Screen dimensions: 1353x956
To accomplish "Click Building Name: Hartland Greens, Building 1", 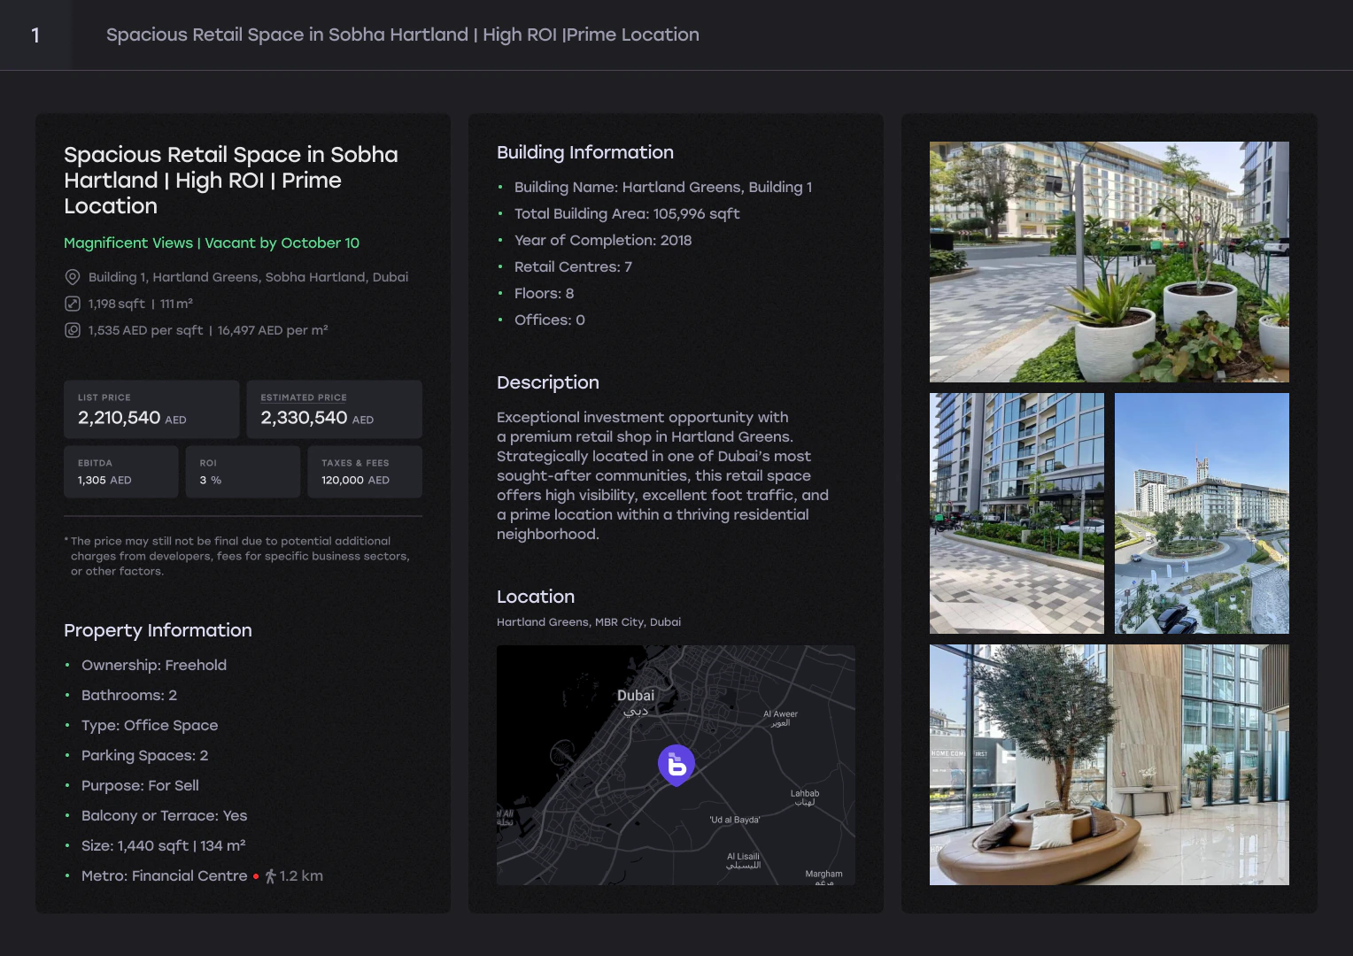I will pyautogui.click(x=663, y=187).
